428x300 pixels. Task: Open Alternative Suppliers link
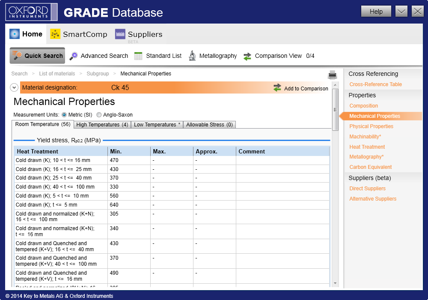pyautogui.click(x=373, y=198)
